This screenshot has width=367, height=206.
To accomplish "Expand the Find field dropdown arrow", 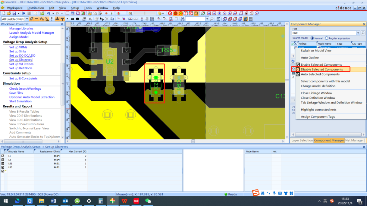I will pos(358,33).
